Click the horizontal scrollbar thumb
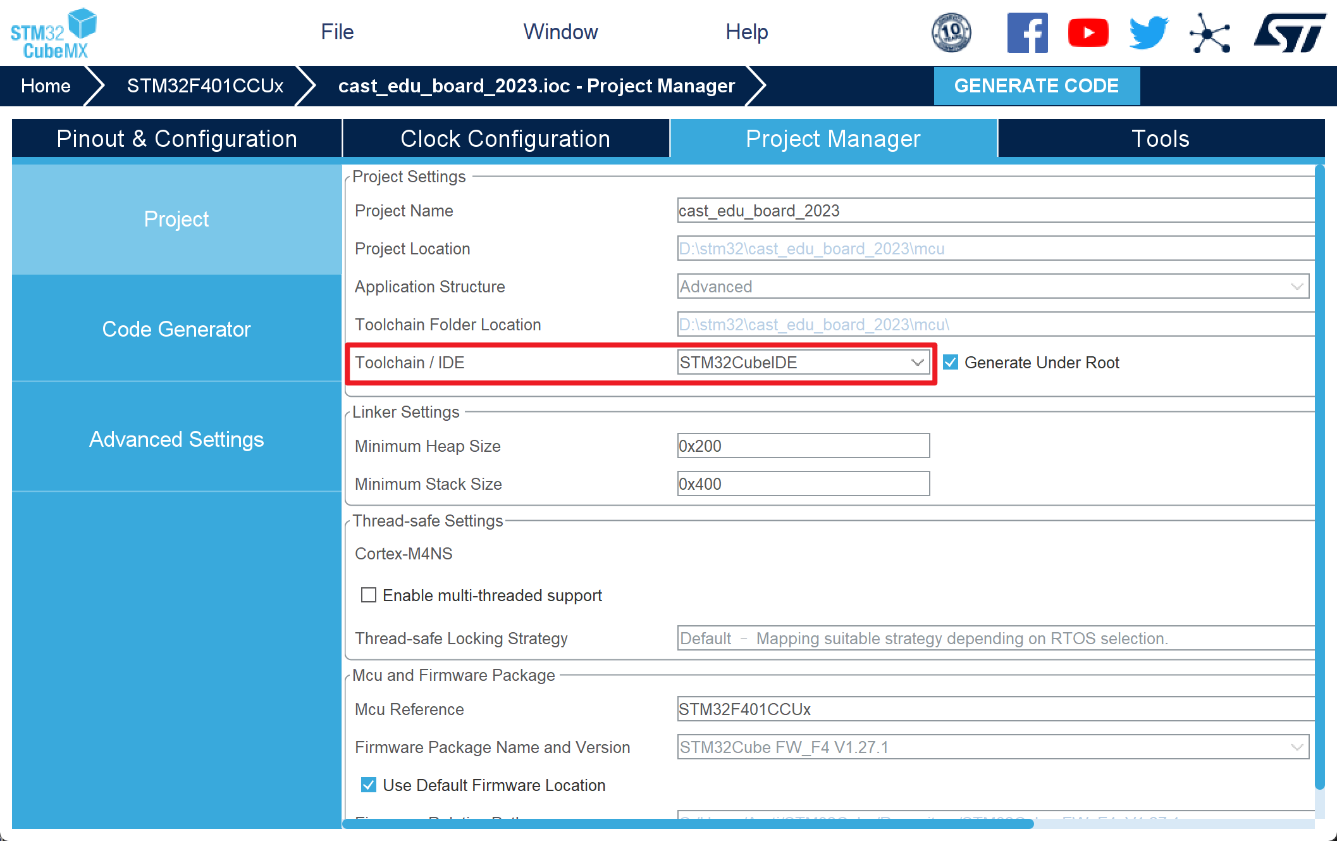The width and height of the screenshot is (1337, 841). tap(687, 823)
